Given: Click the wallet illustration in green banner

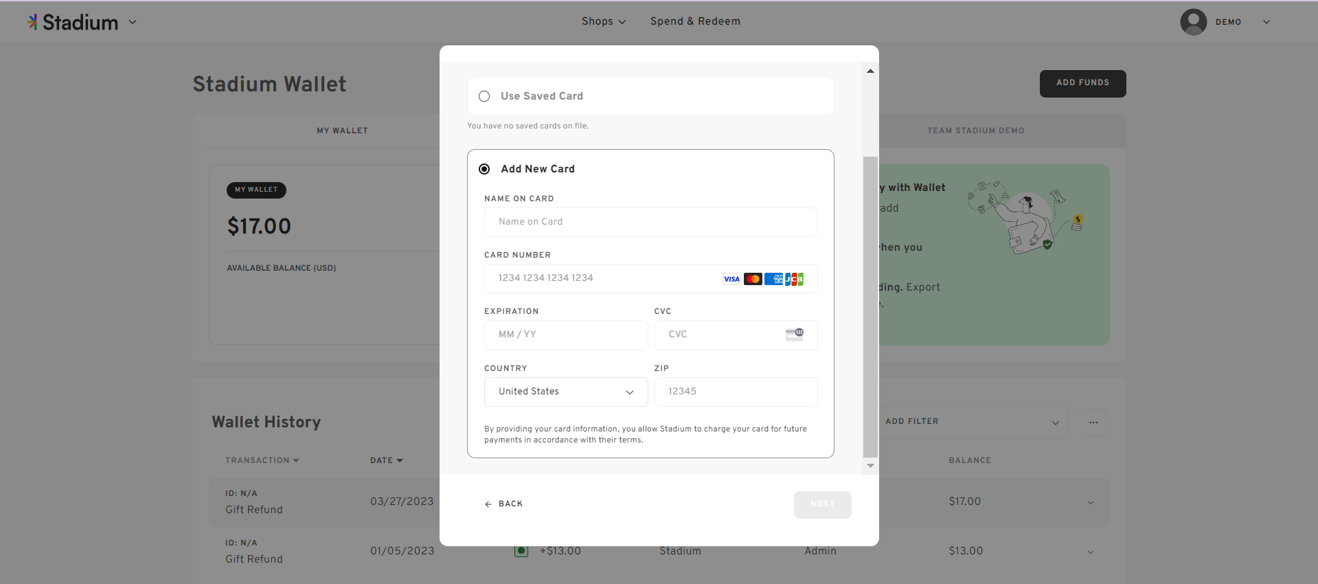Looking at the screenshot, I should [x=1025, y=217].
